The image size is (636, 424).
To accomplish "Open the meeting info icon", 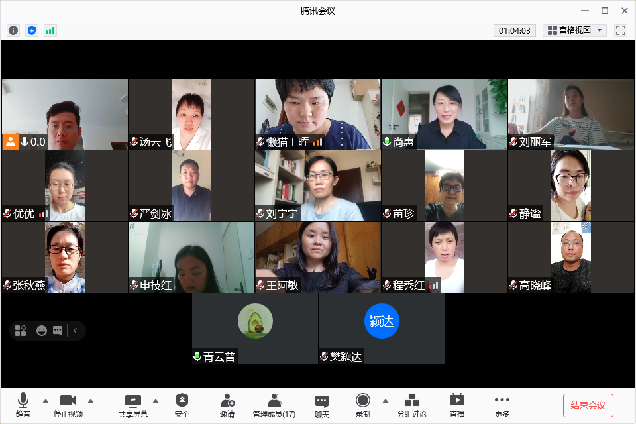I will tap(13, 30).
